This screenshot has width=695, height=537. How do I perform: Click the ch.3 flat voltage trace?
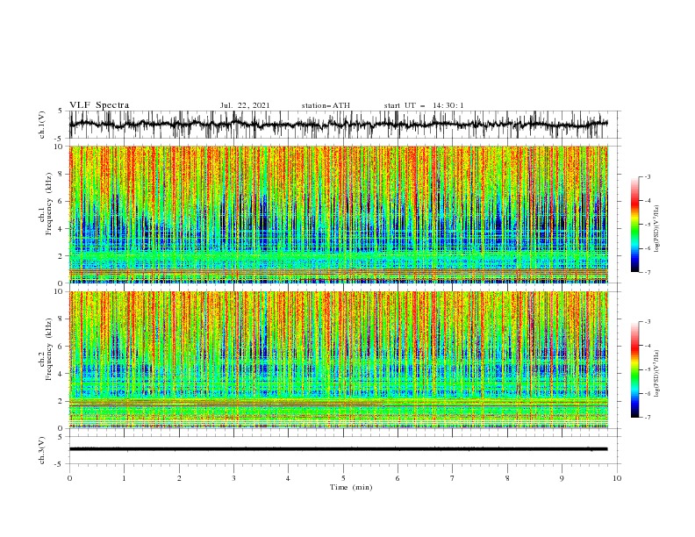[x=338, y=449]
